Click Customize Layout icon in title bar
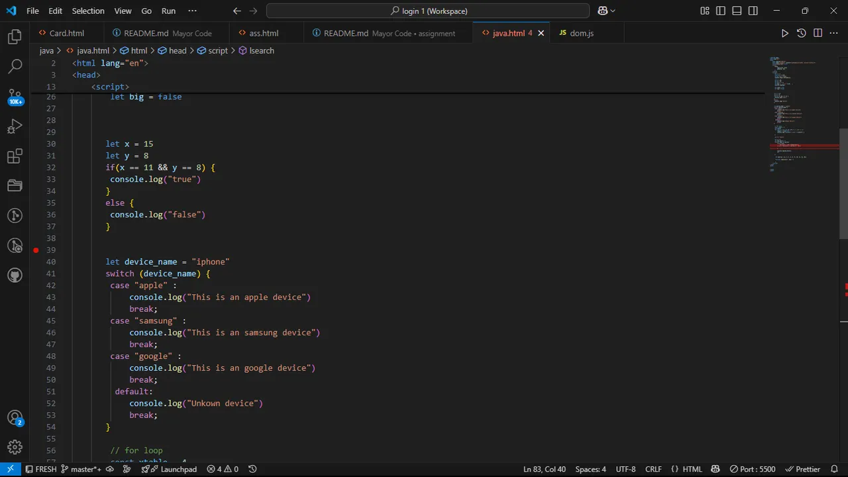Viewport: 848px width, 477px height. pyautogui.click(x=705, y=11)
